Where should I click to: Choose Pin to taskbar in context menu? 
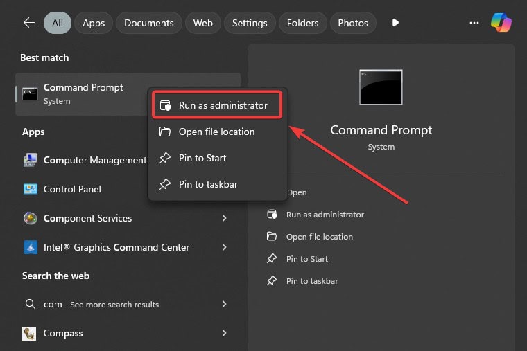coord(217,184)
